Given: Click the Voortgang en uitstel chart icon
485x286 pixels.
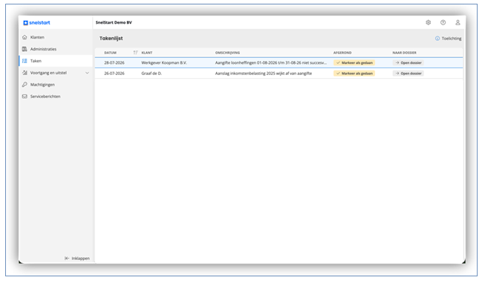Looking at the screenshot, I should [25, 73].
